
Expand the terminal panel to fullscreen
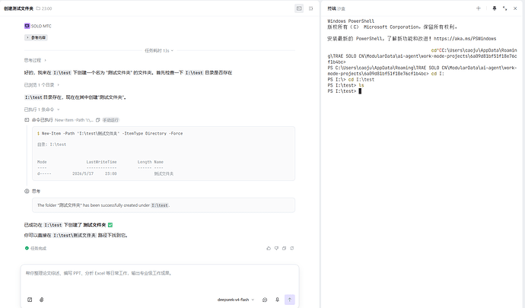pos(504,8)
